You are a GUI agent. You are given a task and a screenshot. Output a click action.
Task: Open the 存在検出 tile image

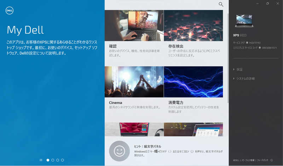[193, 25]
